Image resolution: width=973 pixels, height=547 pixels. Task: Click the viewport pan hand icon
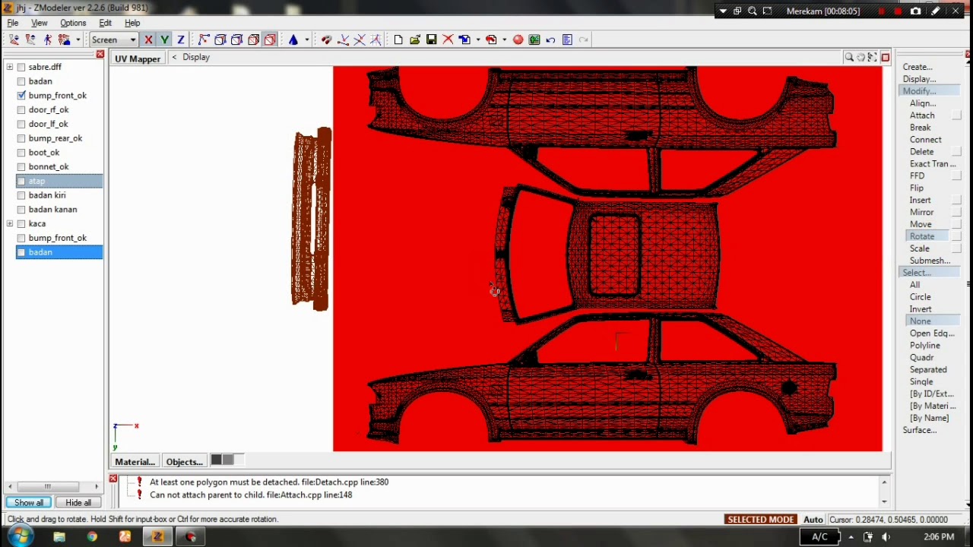click(860, 57)
